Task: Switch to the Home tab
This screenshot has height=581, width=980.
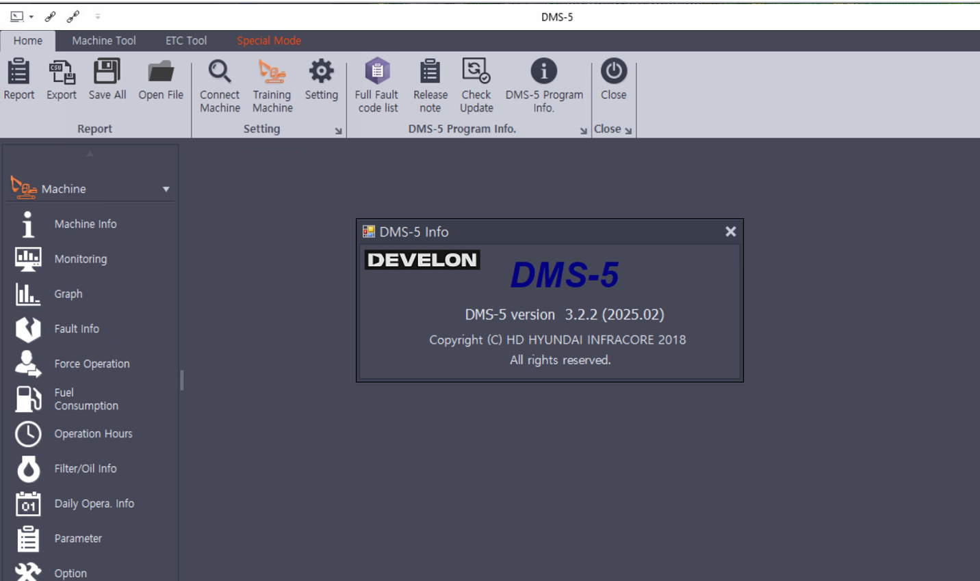Action: tap(28, 41)
